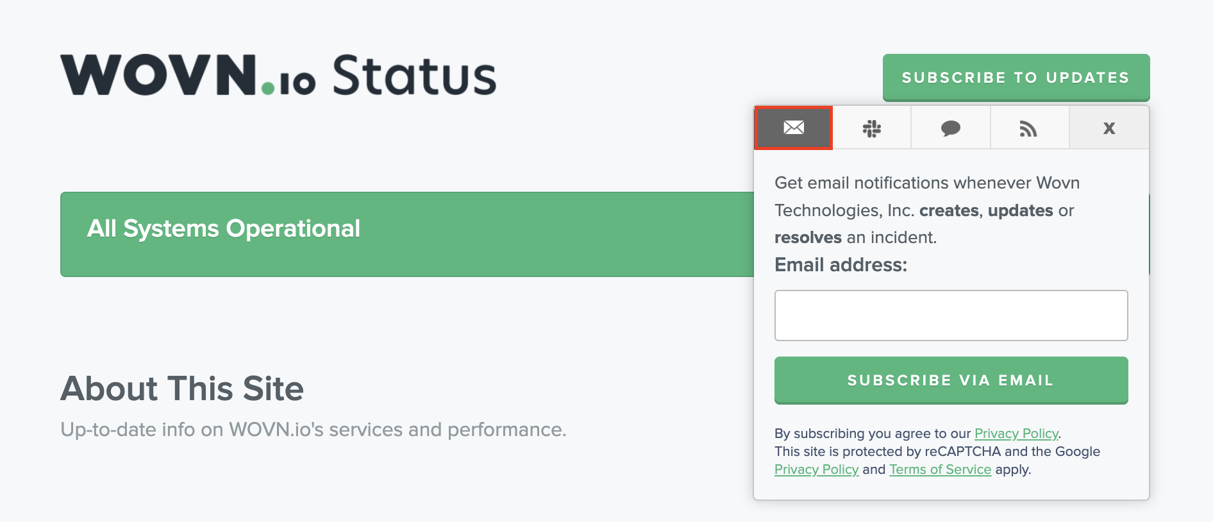Click the All Systems Operational banner
This screenshot has height=522, width=1213.
pyautogui.click(x=223, y=228)
